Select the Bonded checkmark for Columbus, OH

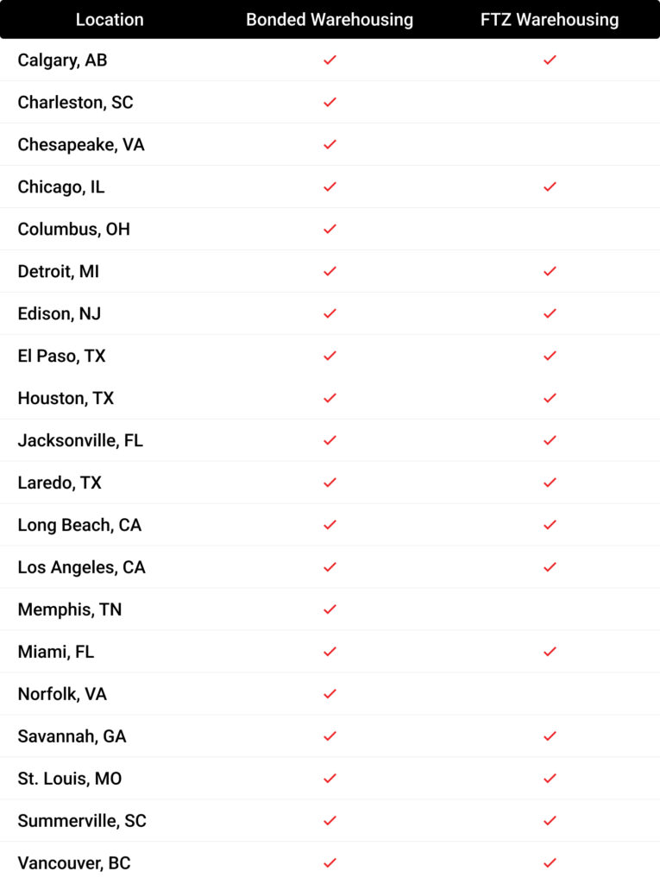330,229
